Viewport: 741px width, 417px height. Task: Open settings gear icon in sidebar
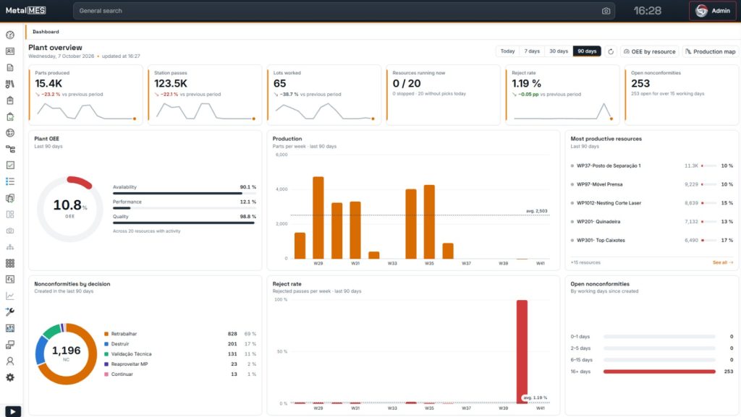pos(10,377)
